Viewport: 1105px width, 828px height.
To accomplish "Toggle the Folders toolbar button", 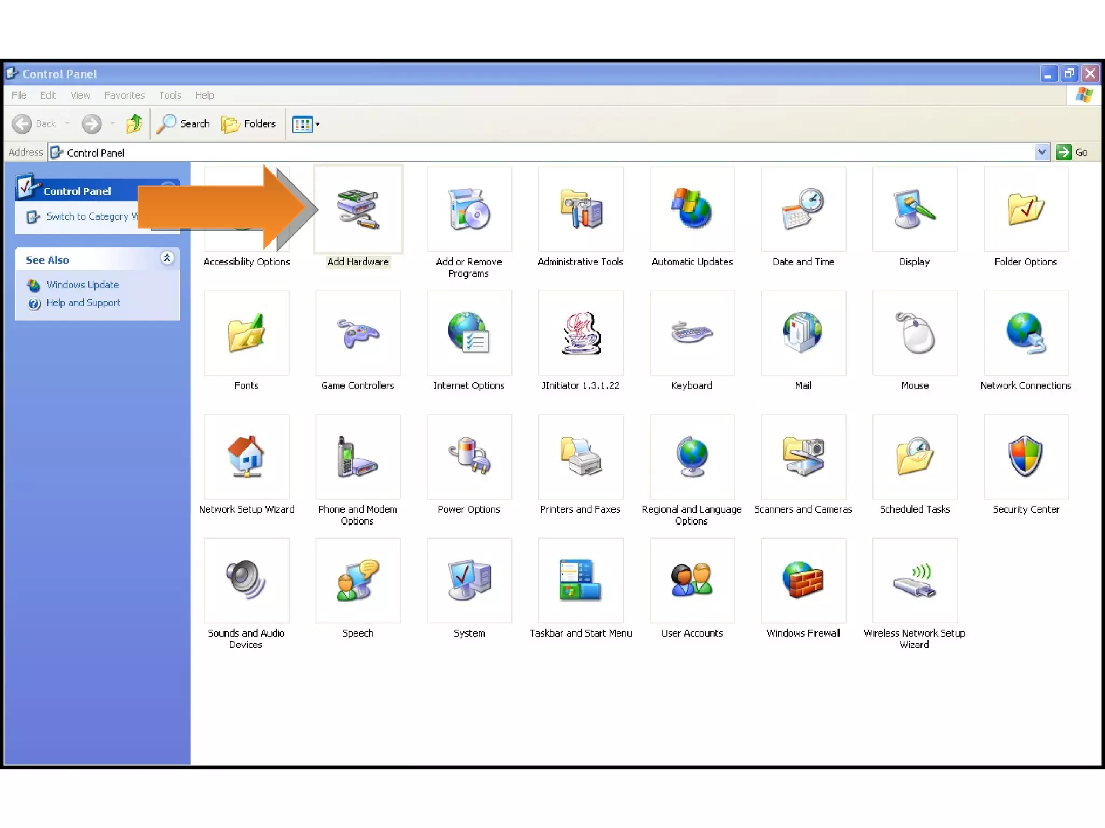I will (x=249, y=124).
